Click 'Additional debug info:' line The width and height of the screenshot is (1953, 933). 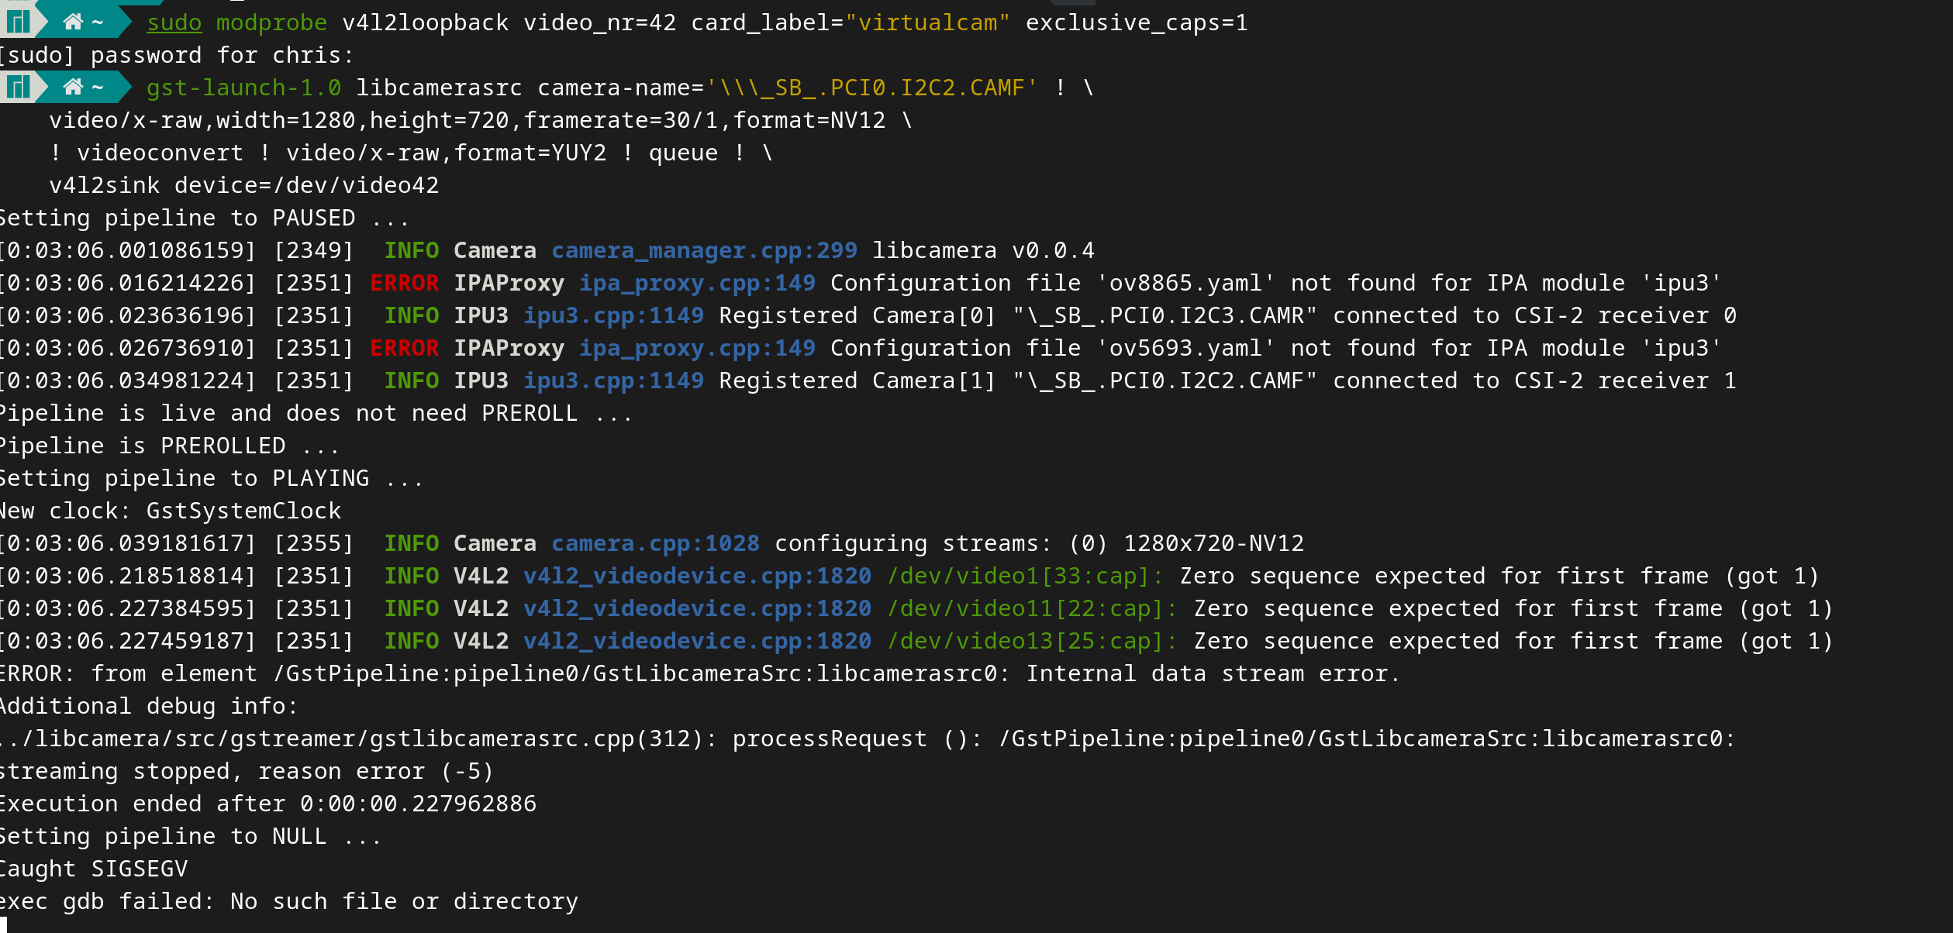click(x=149, y=707)
